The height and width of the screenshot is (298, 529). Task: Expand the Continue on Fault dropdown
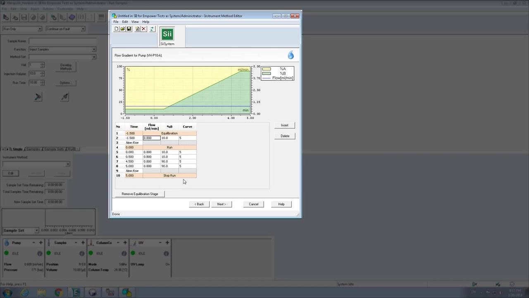pos(83,29)
